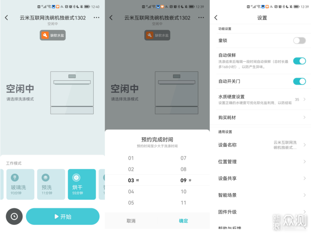Screen dimensions: 311x234
Task: Tap the dishwasher illustration on left screen
Action: pos(72,93)
